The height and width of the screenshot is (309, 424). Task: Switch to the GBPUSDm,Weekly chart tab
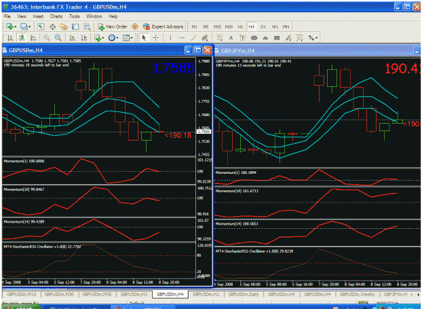click(x=358, y=294)
